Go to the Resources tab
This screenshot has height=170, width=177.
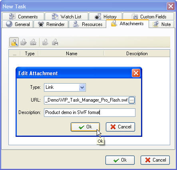[x=88, y=24]
